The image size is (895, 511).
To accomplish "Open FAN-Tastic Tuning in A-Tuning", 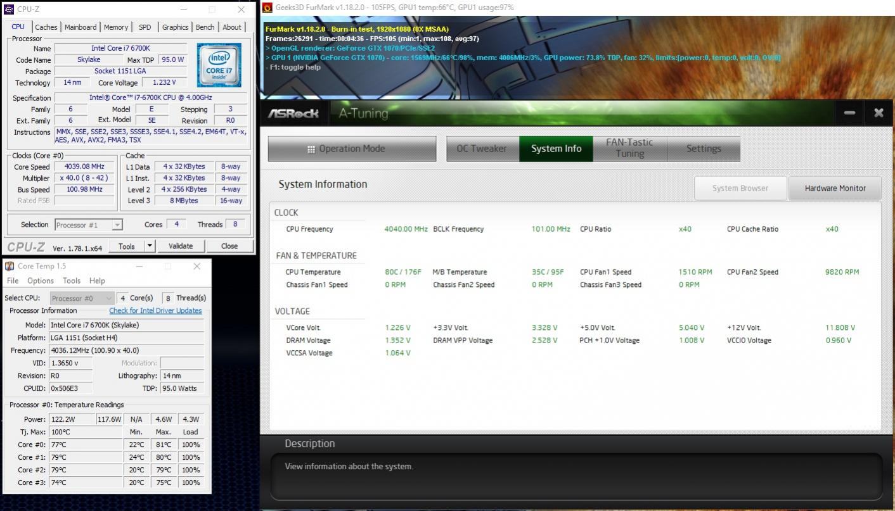I will [629, 149].
